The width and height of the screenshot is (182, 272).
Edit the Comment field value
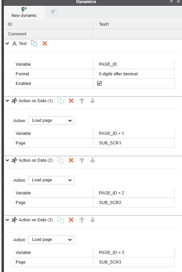point(137,34)
